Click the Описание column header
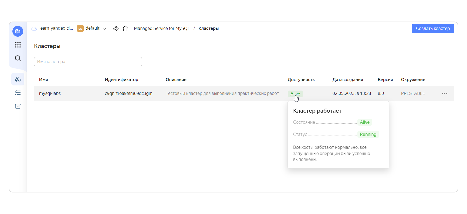The image size is (467, 214). 176,80
